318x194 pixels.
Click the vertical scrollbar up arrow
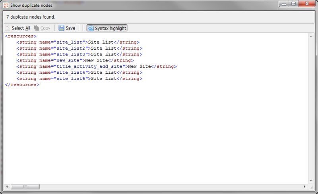[x=311, y=36]
